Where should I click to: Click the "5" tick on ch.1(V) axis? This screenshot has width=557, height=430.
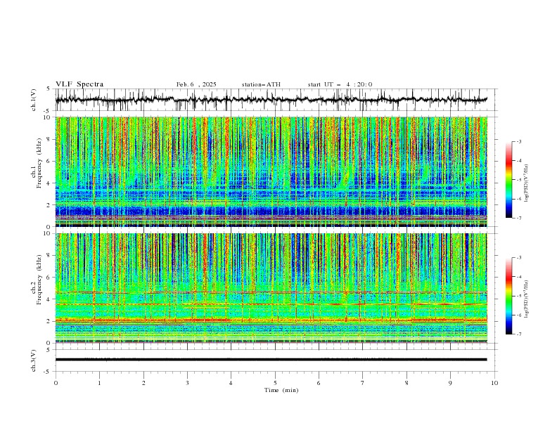49,89
